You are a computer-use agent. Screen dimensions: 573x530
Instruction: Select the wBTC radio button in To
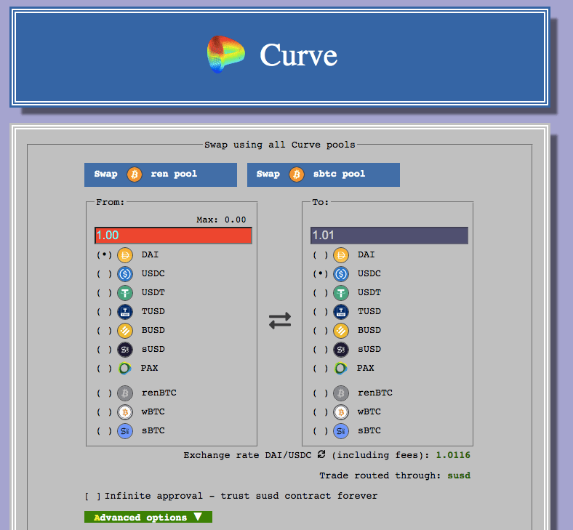point(321,412)
